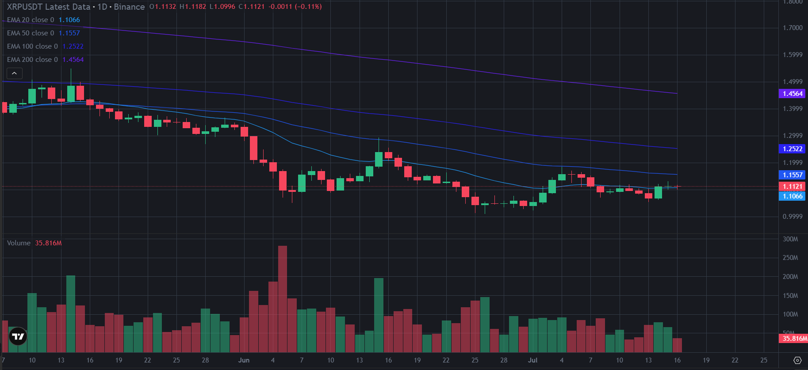Click the blue 1.2522 price scale tag
808x370 pixels.
tap(792, 149)
